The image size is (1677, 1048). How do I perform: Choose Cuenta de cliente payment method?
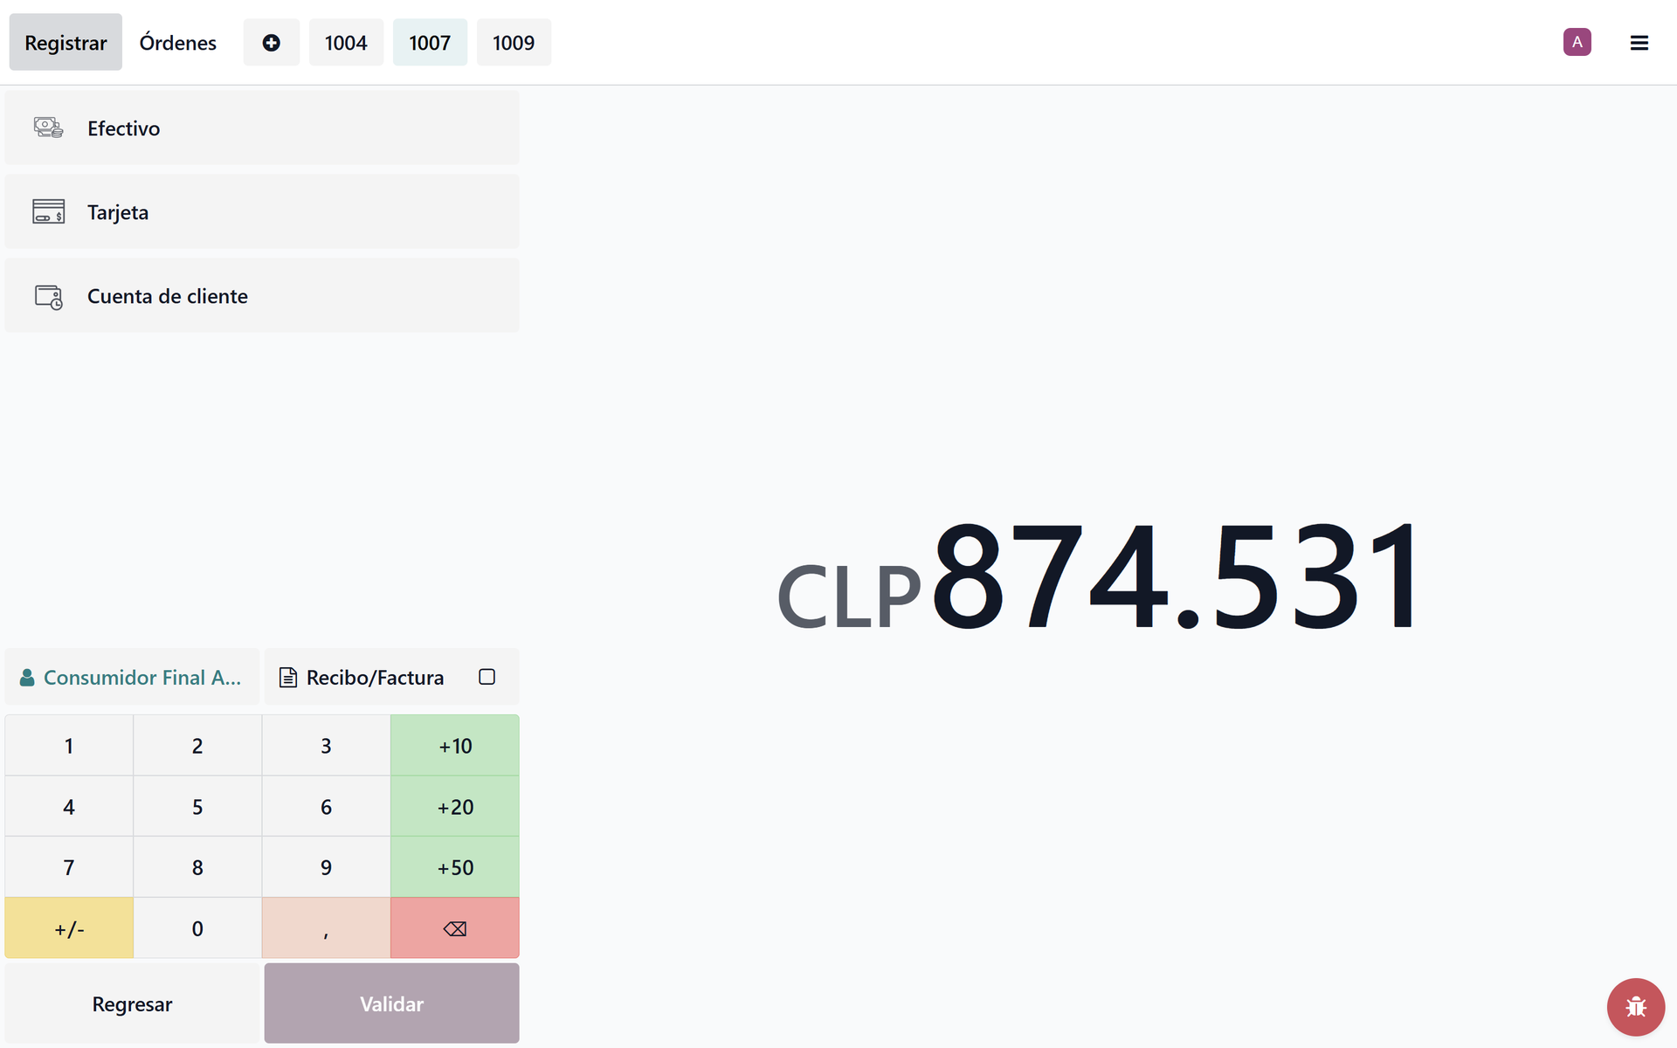click(x=261, y=296)
